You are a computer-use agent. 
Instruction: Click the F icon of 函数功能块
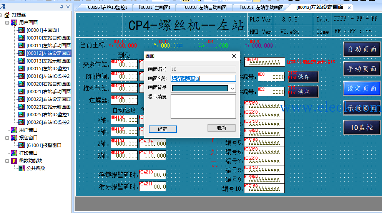click(x=14, y=161)
